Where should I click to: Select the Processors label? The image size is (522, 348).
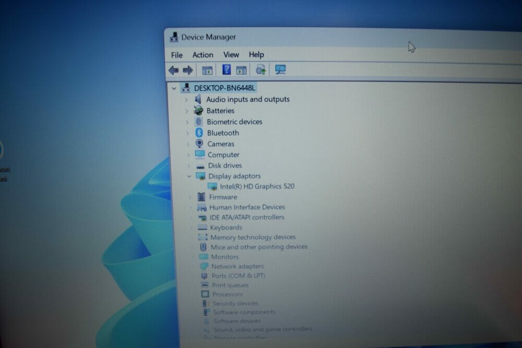(x=228, y=294)
